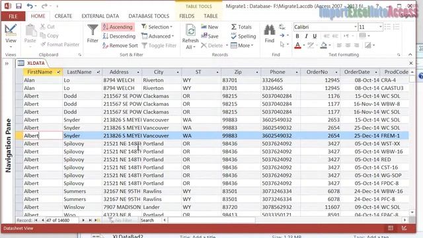Screen dimensions: 423x238
Task: Save the current record
Action: 210,36
